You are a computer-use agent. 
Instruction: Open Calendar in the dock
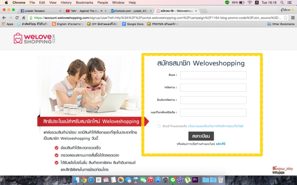pos(106,180)
